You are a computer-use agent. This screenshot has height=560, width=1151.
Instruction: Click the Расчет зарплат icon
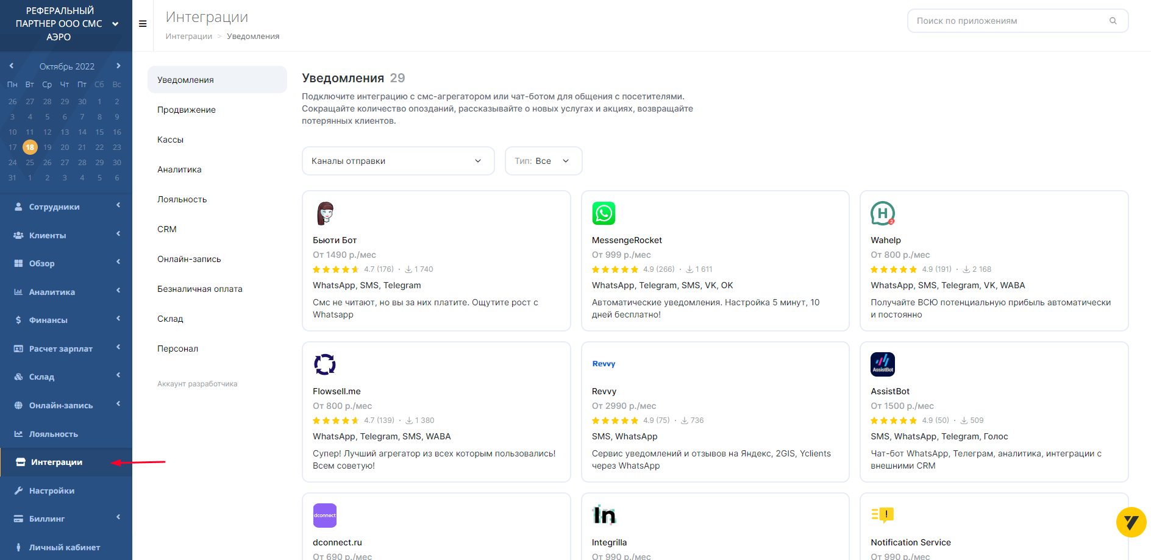click(x=18, y=349)
